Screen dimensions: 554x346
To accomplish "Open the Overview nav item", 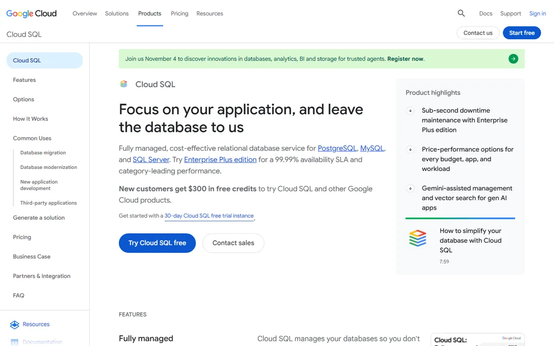I will pos(85,14).
